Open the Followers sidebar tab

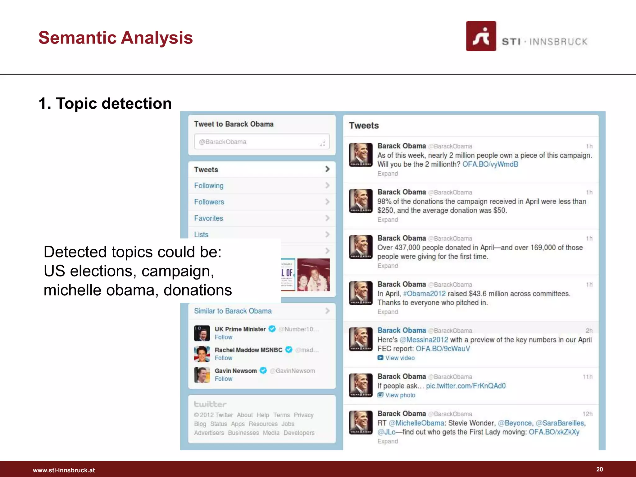pos(262,202)
